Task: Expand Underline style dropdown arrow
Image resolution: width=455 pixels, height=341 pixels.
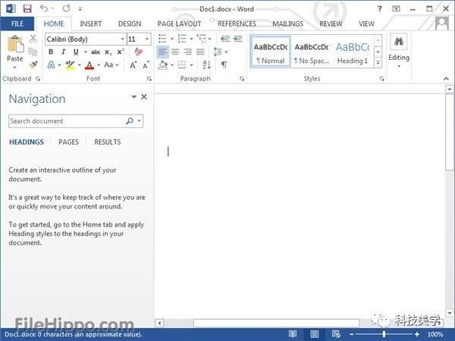Action: coord(86,52)
